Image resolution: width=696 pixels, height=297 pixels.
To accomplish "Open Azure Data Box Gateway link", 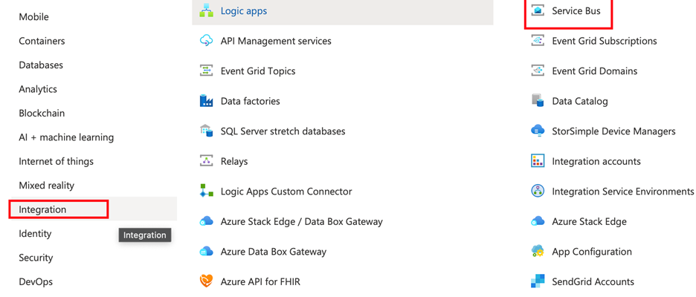I will pos(274,252).
